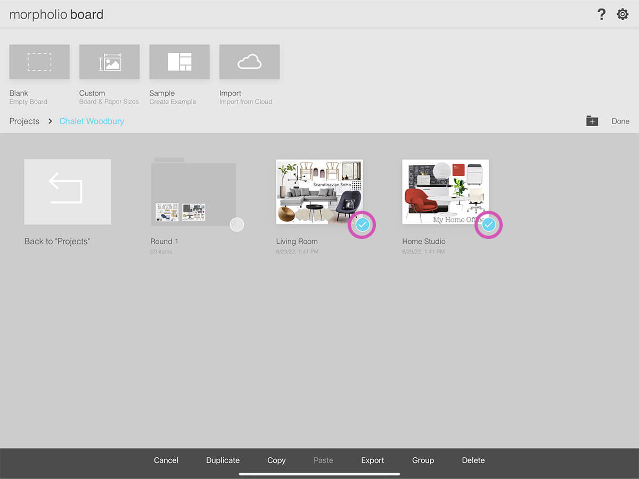Import a board from Cloud
The height and width of the screenshot is (479, 639).
tap(249, 62)
